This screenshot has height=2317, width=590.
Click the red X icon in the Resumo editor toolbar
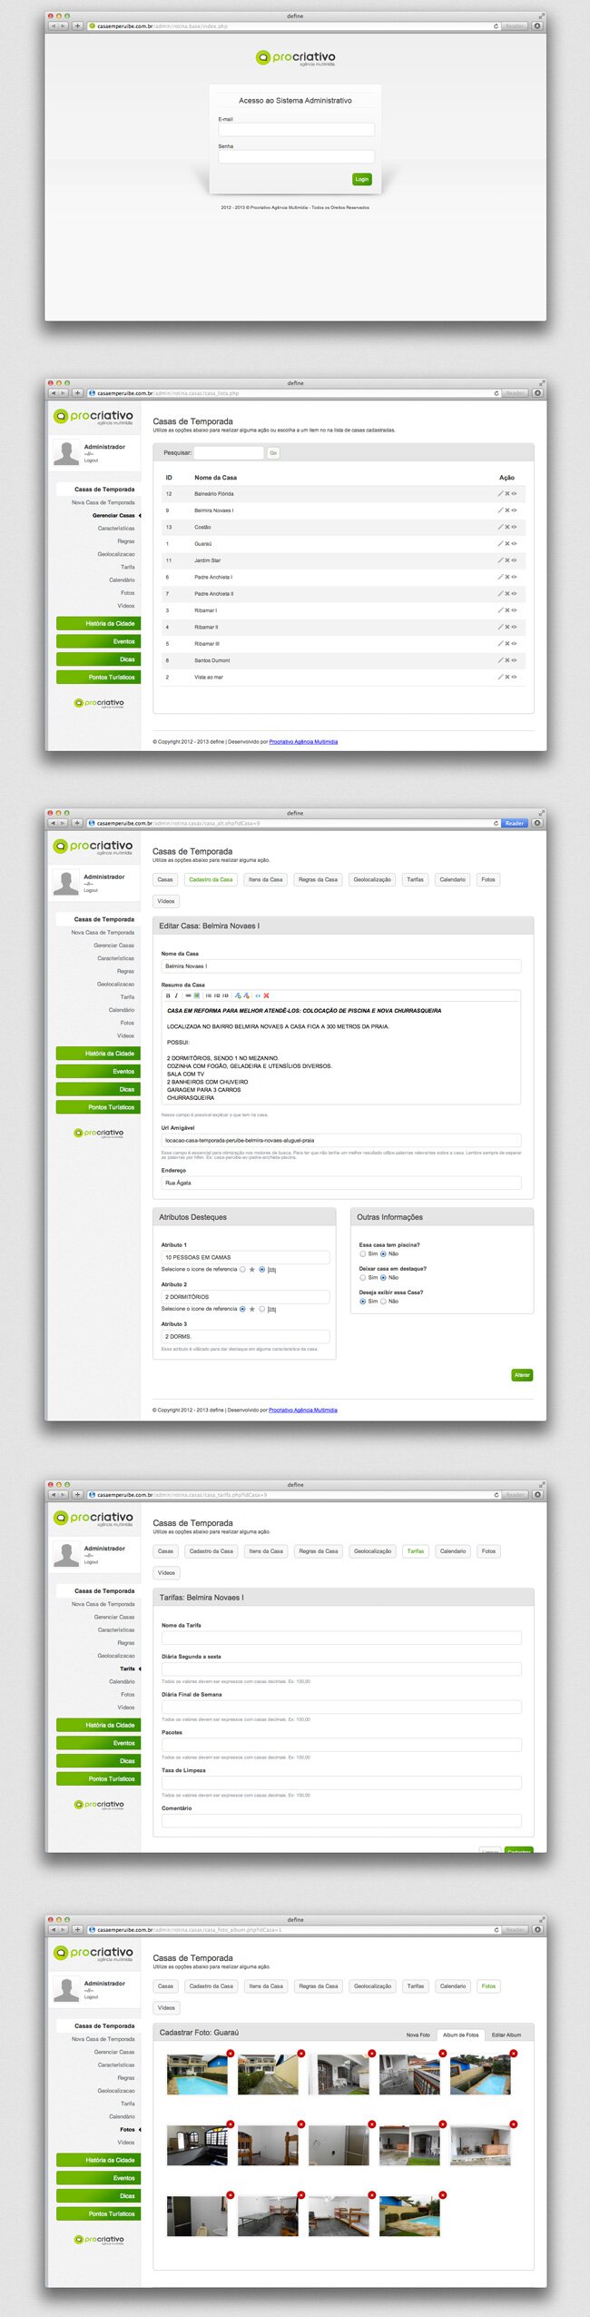266,995
